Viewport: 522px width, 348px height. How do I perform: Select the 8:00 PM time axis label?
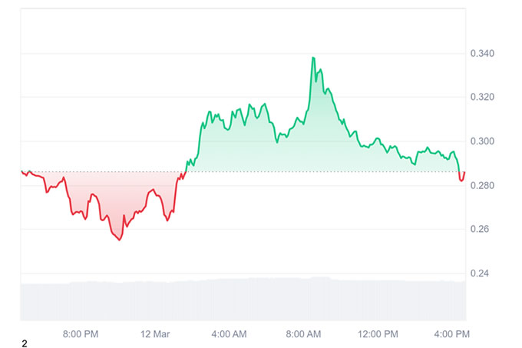(81, 334)
